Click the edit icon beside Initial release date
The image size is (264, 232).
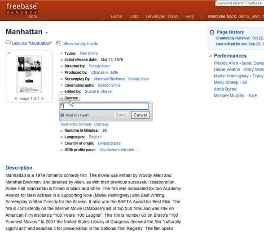[x=61, y=60]
